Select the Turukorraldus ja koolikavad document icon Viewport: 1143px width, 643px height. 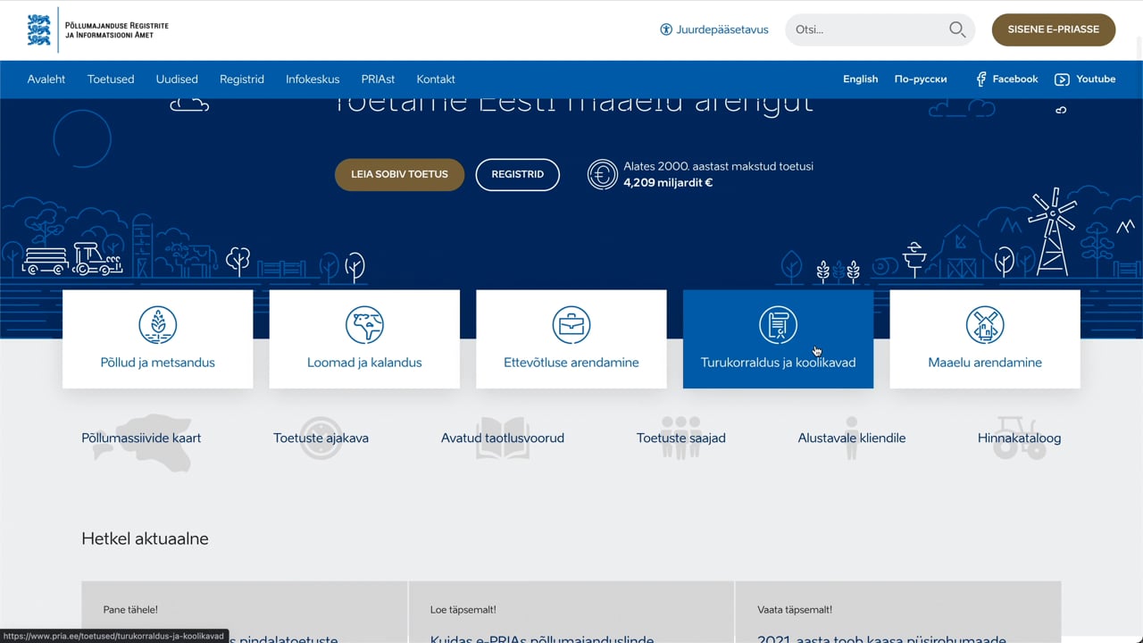pos(778,325)
